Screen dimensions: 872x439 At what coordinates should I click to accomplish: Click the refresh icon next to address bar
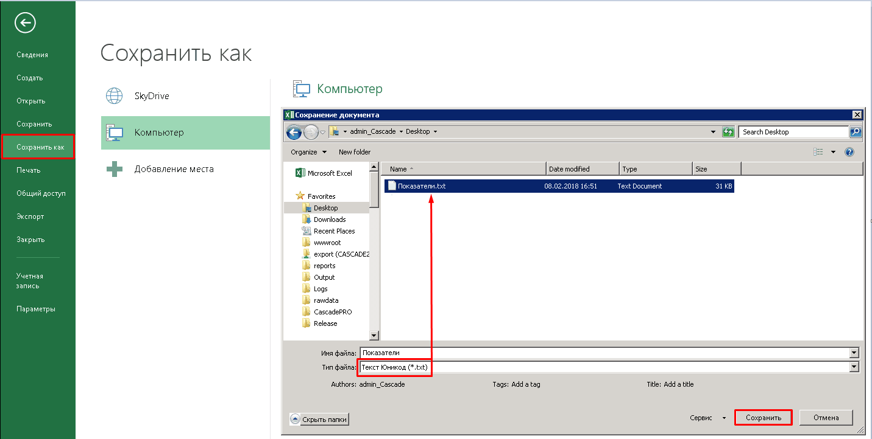click(728, 132)
